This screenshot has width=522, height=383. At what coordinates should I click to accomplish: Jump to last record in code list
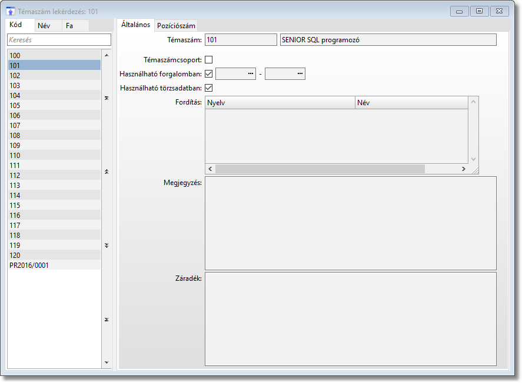107,320
